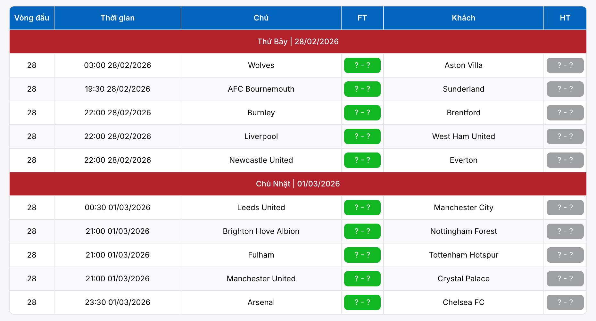Open the Liverpool vs West Ham FT score
The width and height of the screenshot is (596, 321).
click(362, 136)
